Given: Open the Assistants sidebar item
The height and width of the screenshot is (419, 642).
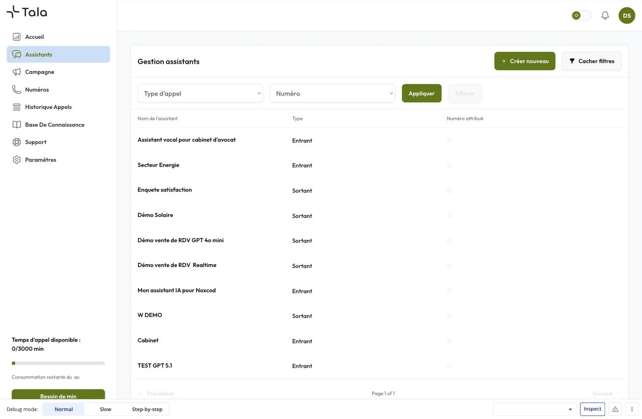Looking at the screenshot, I should point(58,54).
